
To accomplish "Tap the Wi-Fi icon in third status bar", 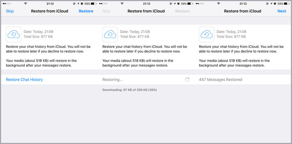I will click(x=218, y=3).
